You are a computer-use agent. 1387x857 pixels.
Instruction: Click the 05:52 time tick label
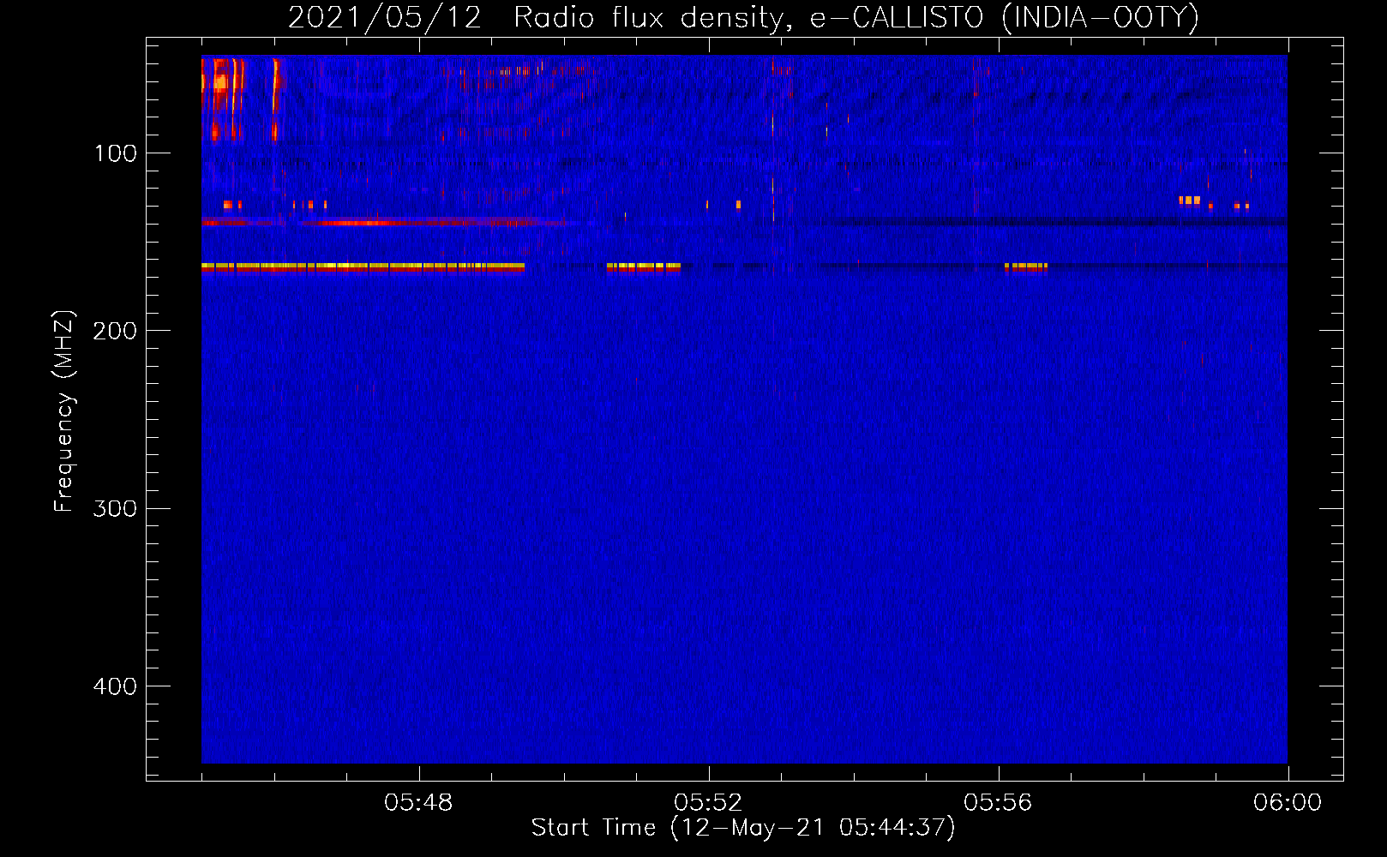(x=708, y=803)
